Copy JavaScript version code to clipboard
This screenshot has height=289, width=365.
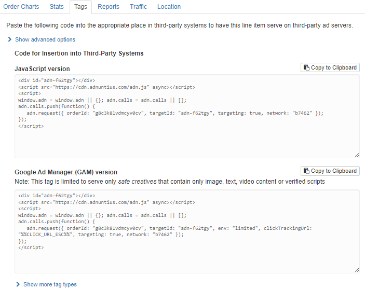point(330,68)
